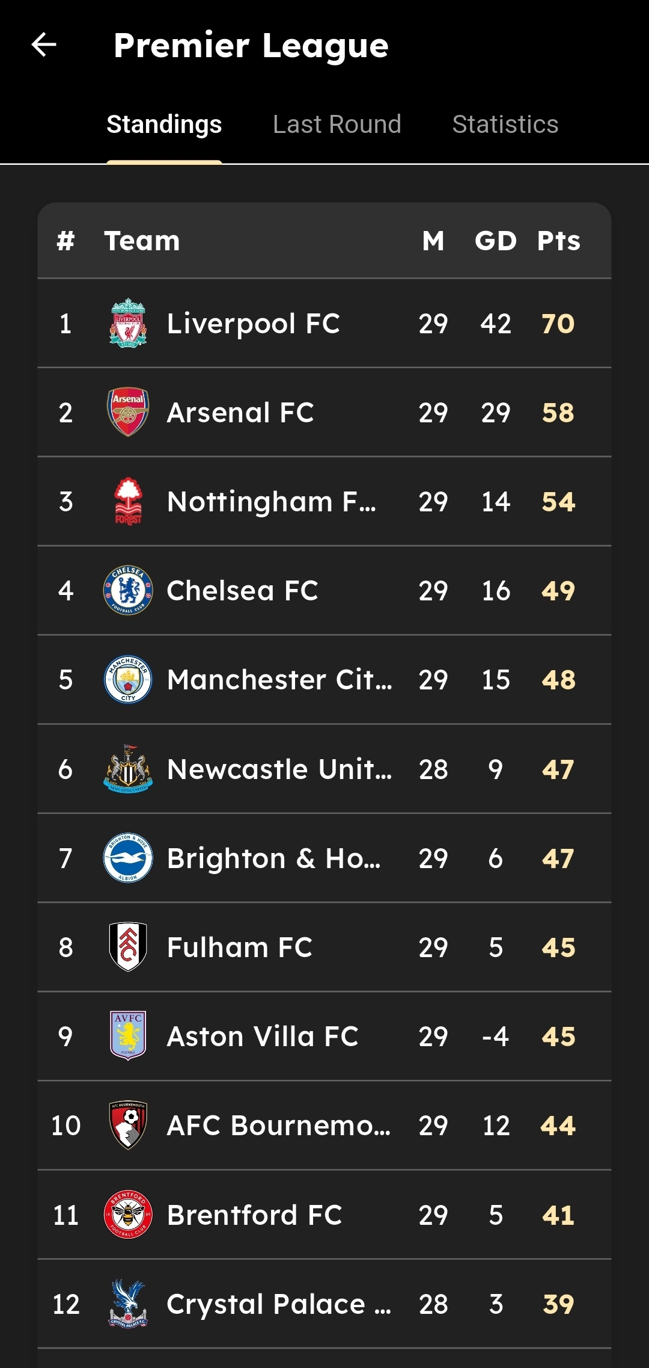Switch to the Last Round tab

point(337,125)
